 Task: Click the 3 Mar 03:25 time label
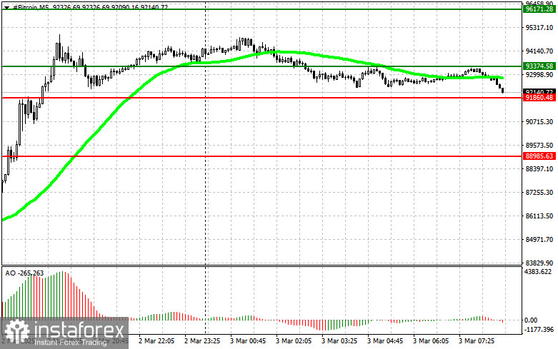[339, 341]
